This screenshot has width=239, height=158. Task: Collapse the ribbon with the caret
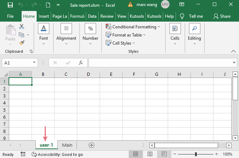(233, 51)
